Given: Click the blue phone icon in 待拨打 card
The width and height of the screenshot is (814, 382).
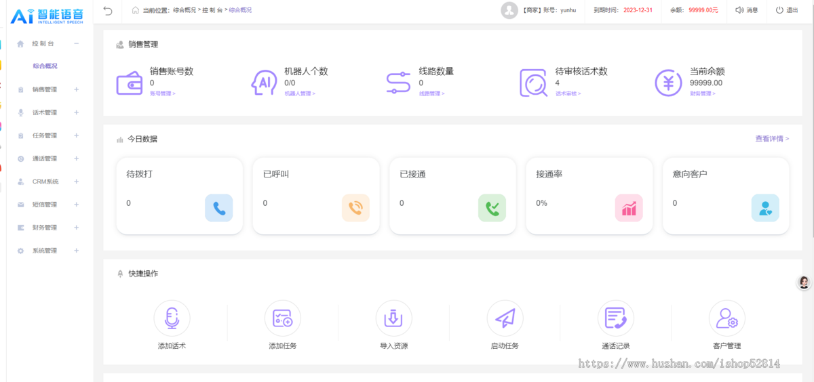Looking at the screenshot, I should pyautogui.click(x=219, y=208).
